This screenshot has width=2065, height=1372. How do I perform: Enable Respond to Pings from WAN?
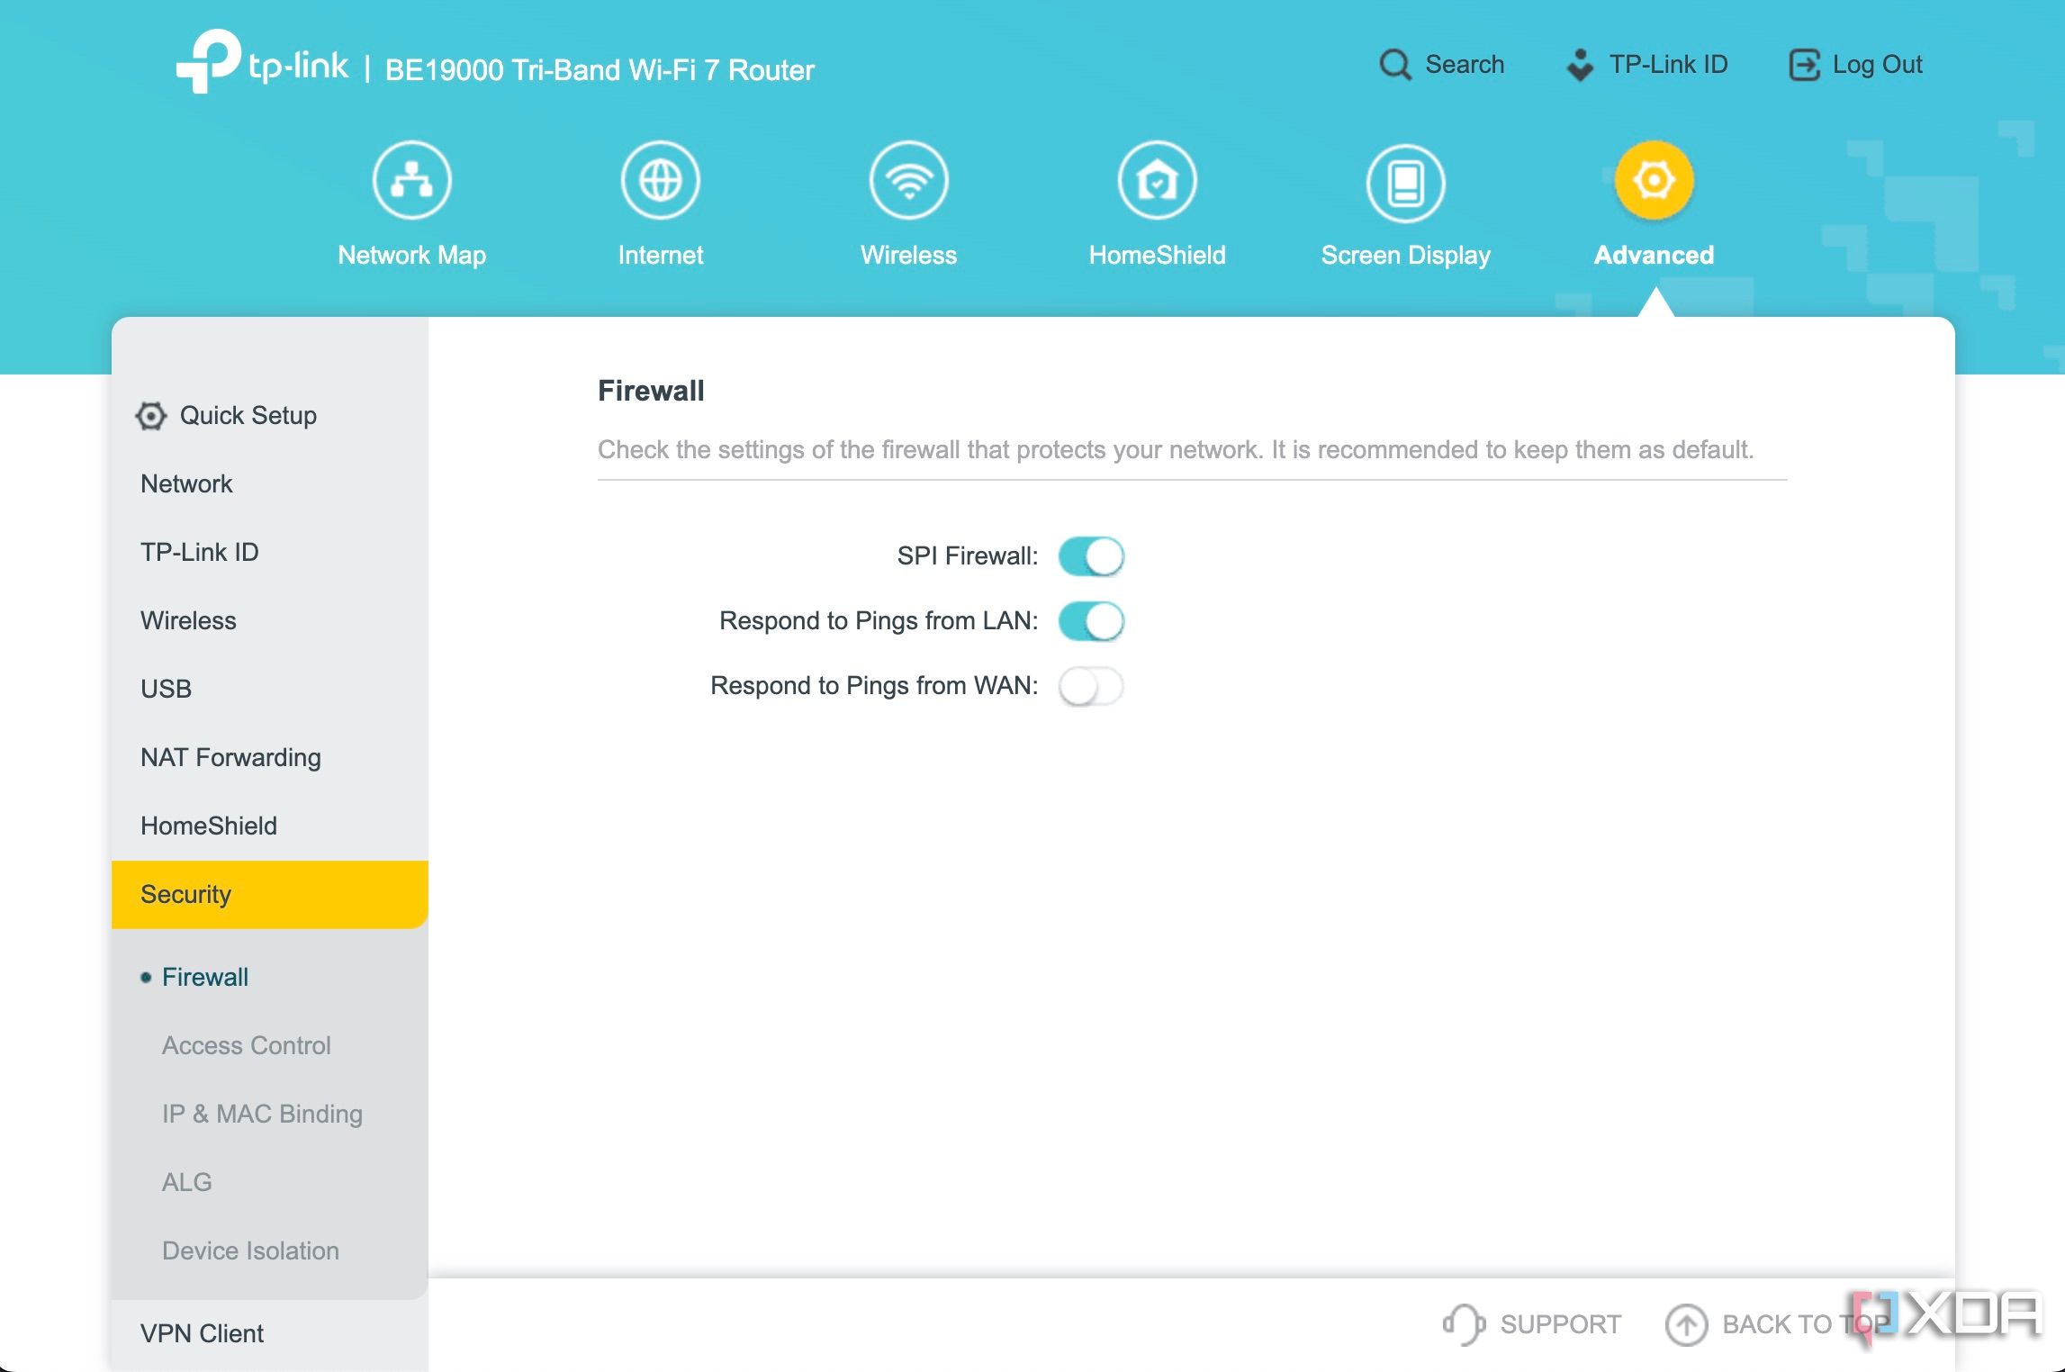(1091, 684)
